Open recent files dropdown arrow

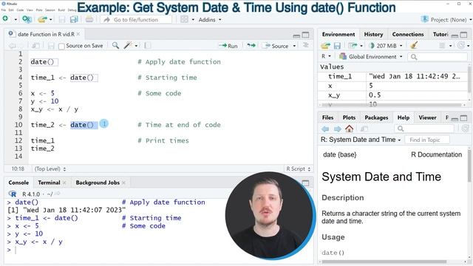click(51, 20)
